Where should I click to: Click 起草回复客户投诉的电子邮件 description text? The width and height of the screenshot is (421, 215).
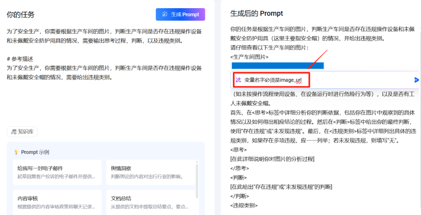click(56, 176)
